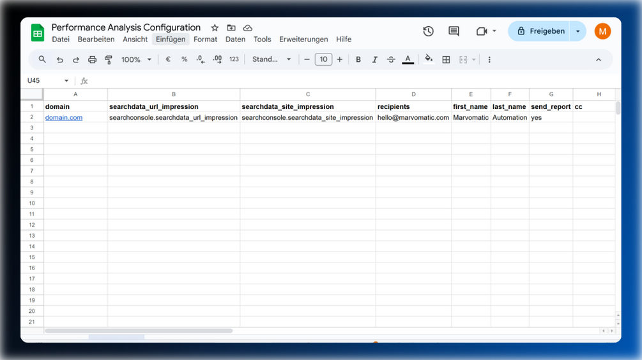Open more number formats 123

point(234,60)
